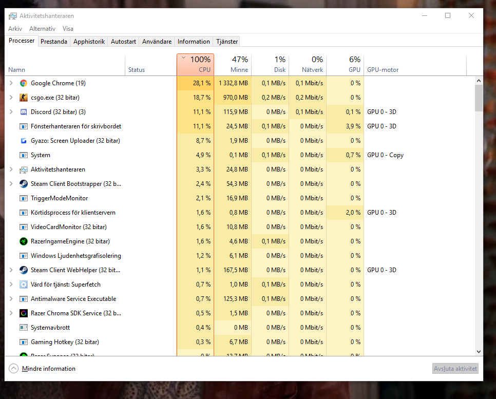Click the Mindre information circle arrow icon
This screenshot has height=399, width=496.
click(x=13, y=369)
